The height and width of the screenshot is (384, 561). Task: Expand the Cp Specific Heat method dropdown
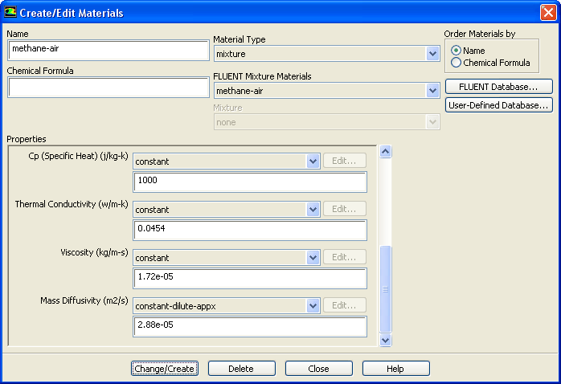click(313, 161)
